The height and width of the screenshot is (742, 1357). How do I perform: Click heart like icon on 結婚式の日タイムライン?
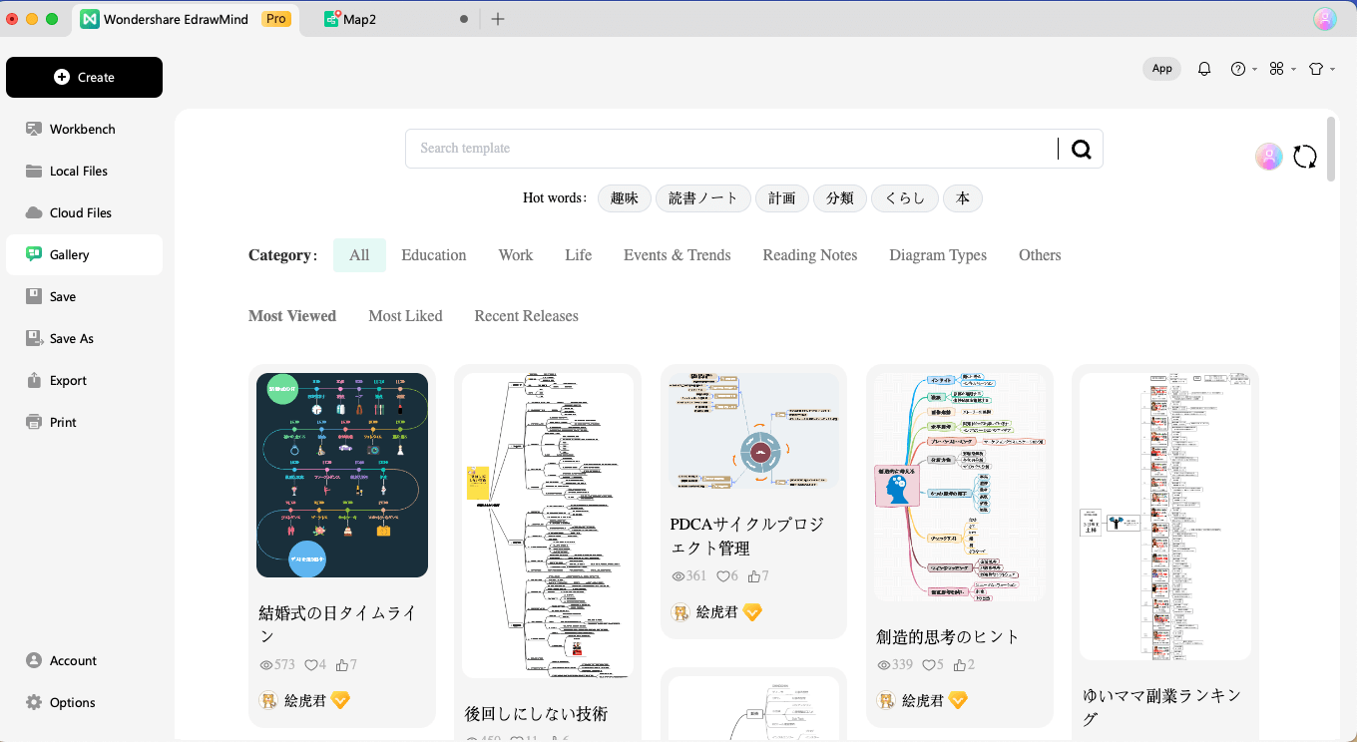[x=310, y=665]
